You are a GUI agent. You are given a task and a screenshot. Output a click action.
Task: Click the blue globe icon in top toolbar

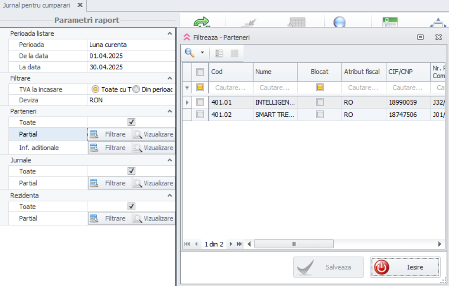339,23
